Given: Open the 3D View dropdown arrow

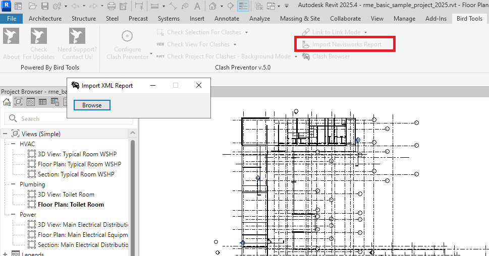Looking at the screenshot, I should click(x=222, y=6).
